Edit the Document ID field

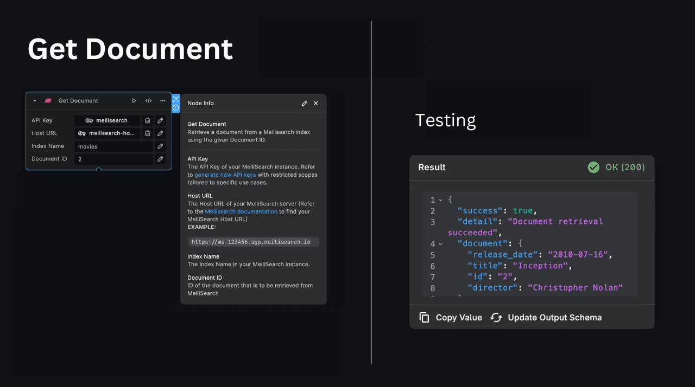[160, 159]
